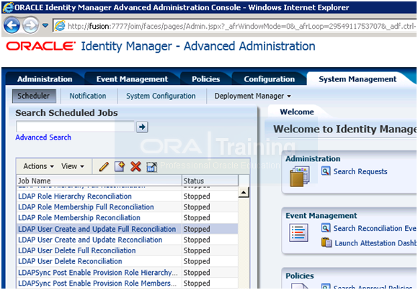
Task: Click the Launch Attestation clipboard icon
Action: pos(326,243)
